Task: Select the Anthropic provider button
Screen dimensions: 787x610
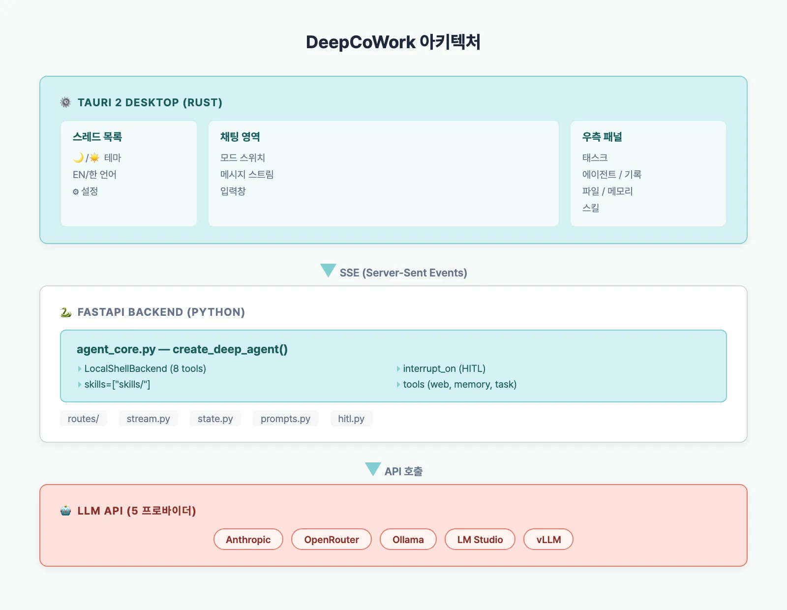Action: 248,539
